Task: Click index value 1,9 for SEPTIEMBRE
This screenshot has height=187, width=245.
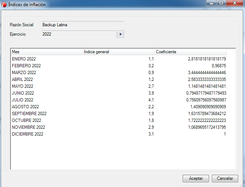Action: (151, 114)
